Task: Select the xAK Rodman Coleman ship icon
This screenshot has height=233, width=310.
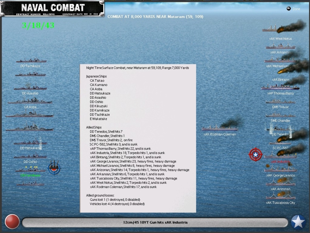Action: pyautogui.click(x=220, y=128)
